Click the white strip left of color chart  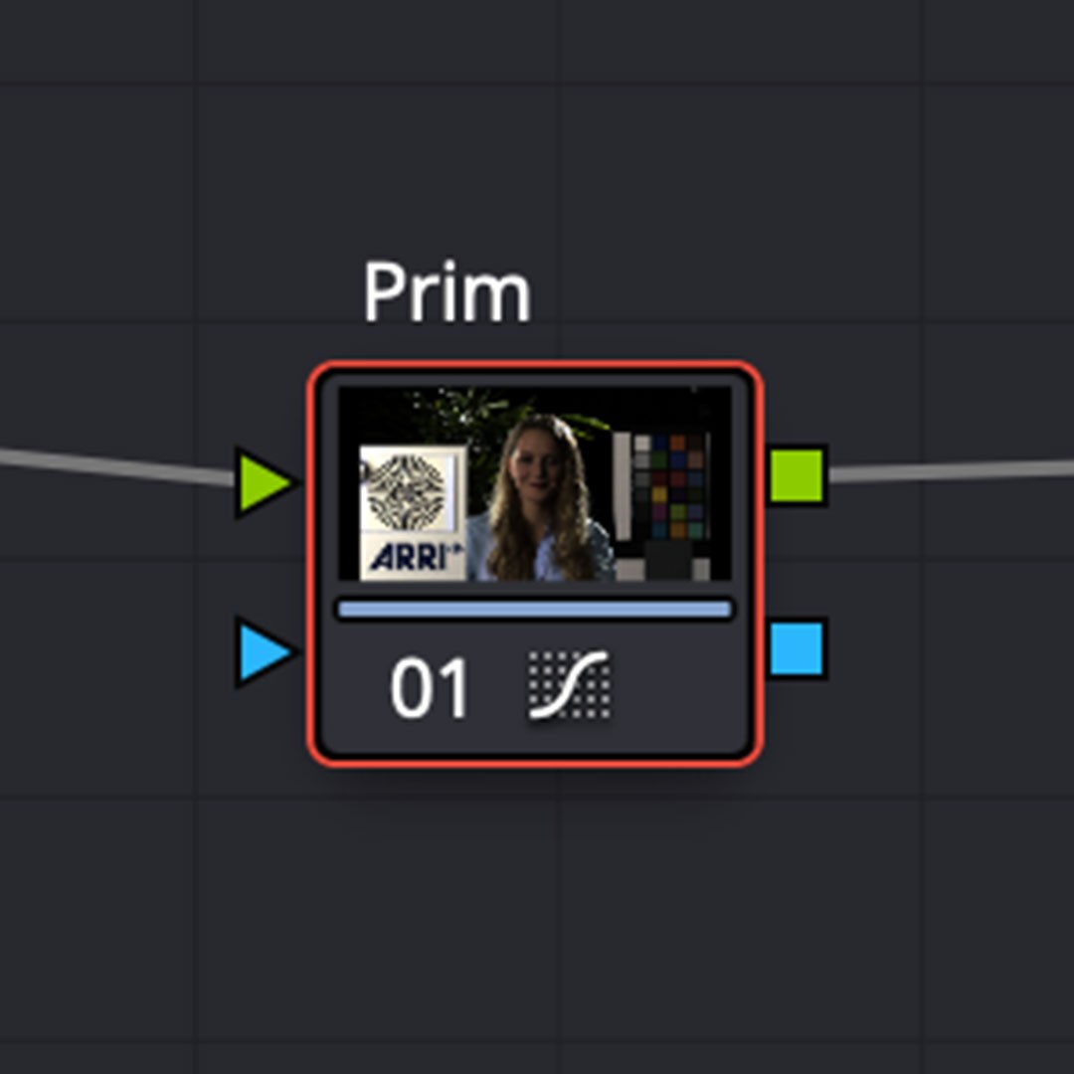(x=622, y=485)
